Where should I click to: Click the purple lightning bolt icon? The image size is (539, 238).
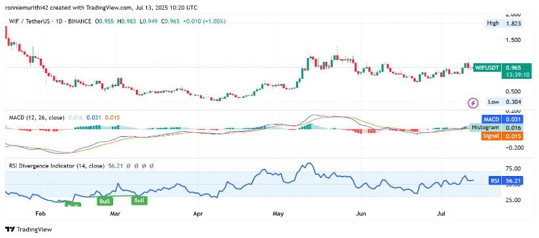tap(474, 102)
